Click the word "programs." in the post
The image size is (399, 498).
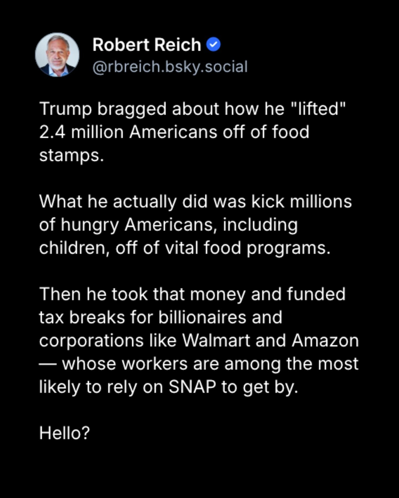pos(288,248)
